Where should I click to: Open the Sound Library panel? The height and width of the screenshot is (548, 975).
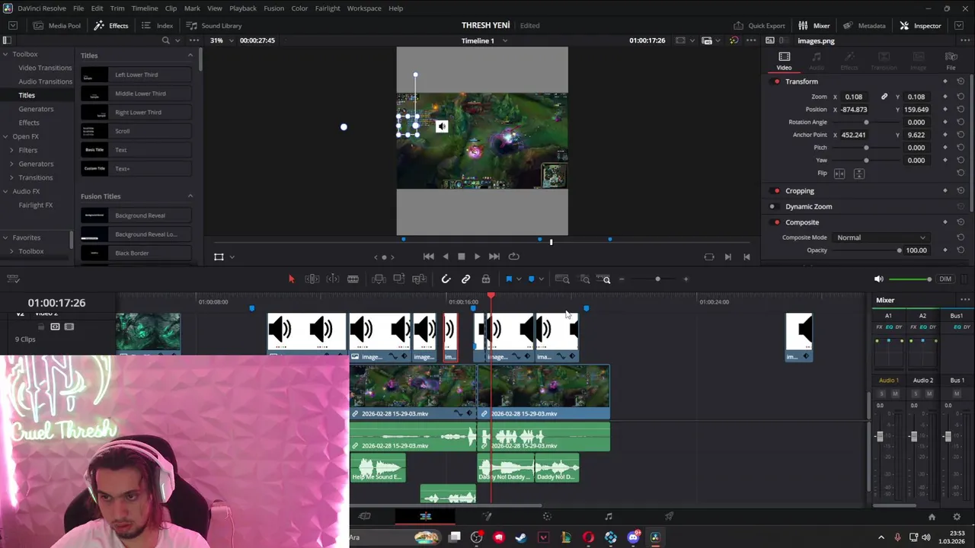[214, 26]
